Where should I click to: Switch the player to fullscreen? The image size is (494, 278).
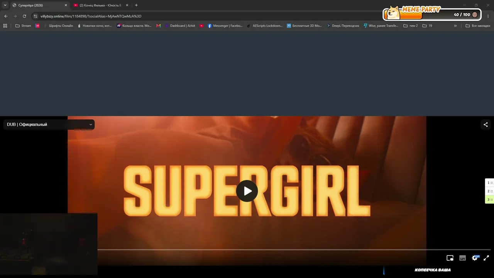click(x=486, y=258)
